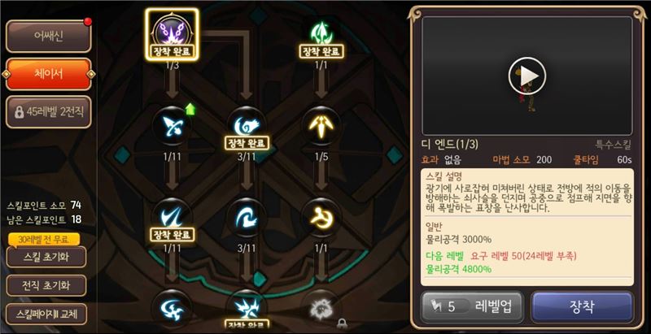Click the locked 45레벨 2전직 tab
This screenshot has width=651, height=334.
[x=49, y=112]
